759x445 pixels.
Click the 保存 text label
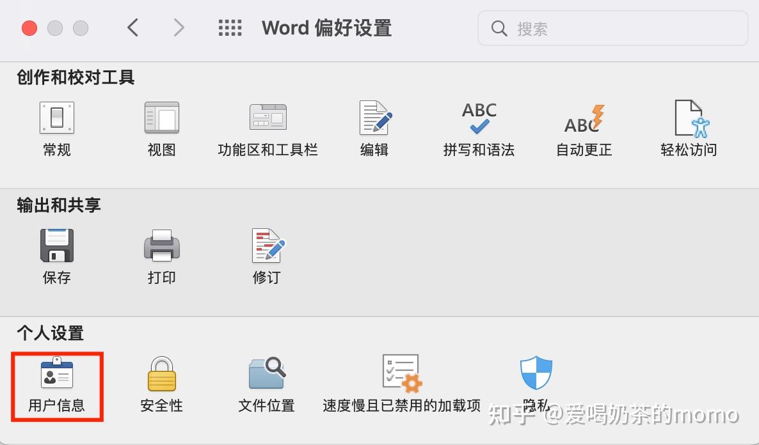coord(56,277)
